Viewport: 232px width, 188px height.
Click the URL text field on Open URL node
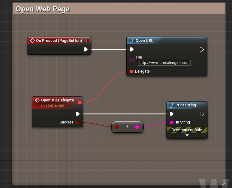tap(164, 63)
